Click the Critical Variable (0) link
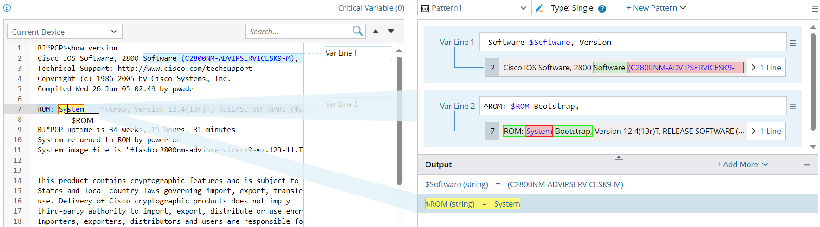 pos(371,8)
